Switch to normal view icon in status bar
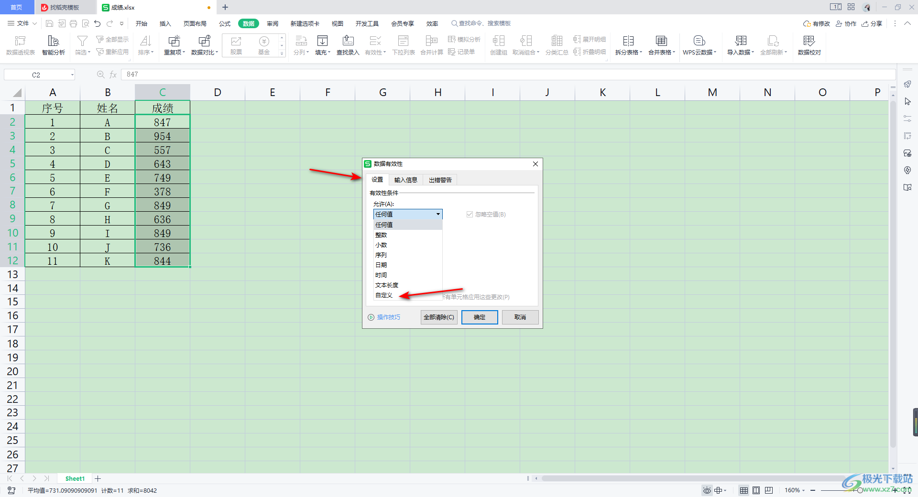918x497 pixels. pyautogui.click(x=743, y=490)
